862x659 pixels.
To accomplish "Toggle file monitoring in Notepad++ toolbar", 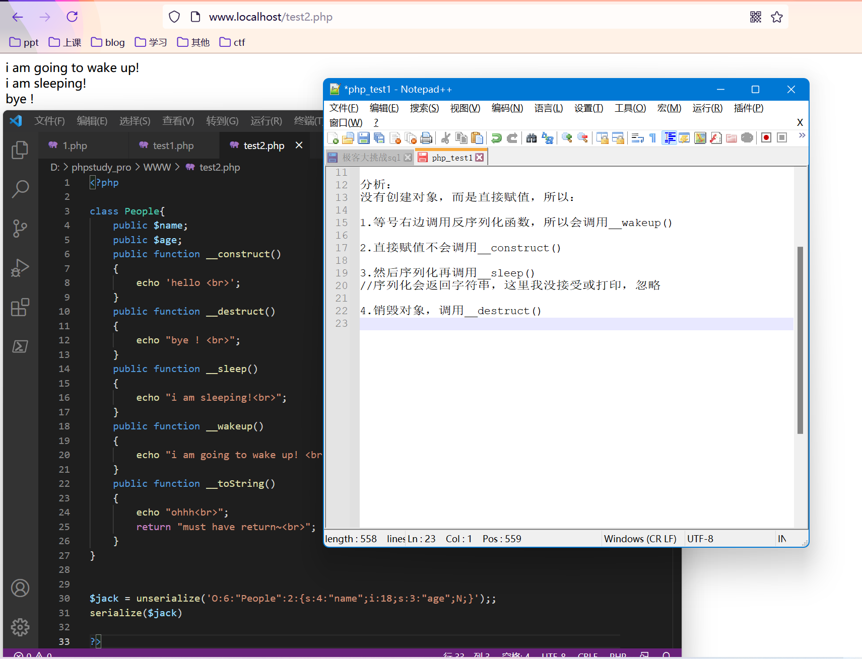I will click(747, 138).
